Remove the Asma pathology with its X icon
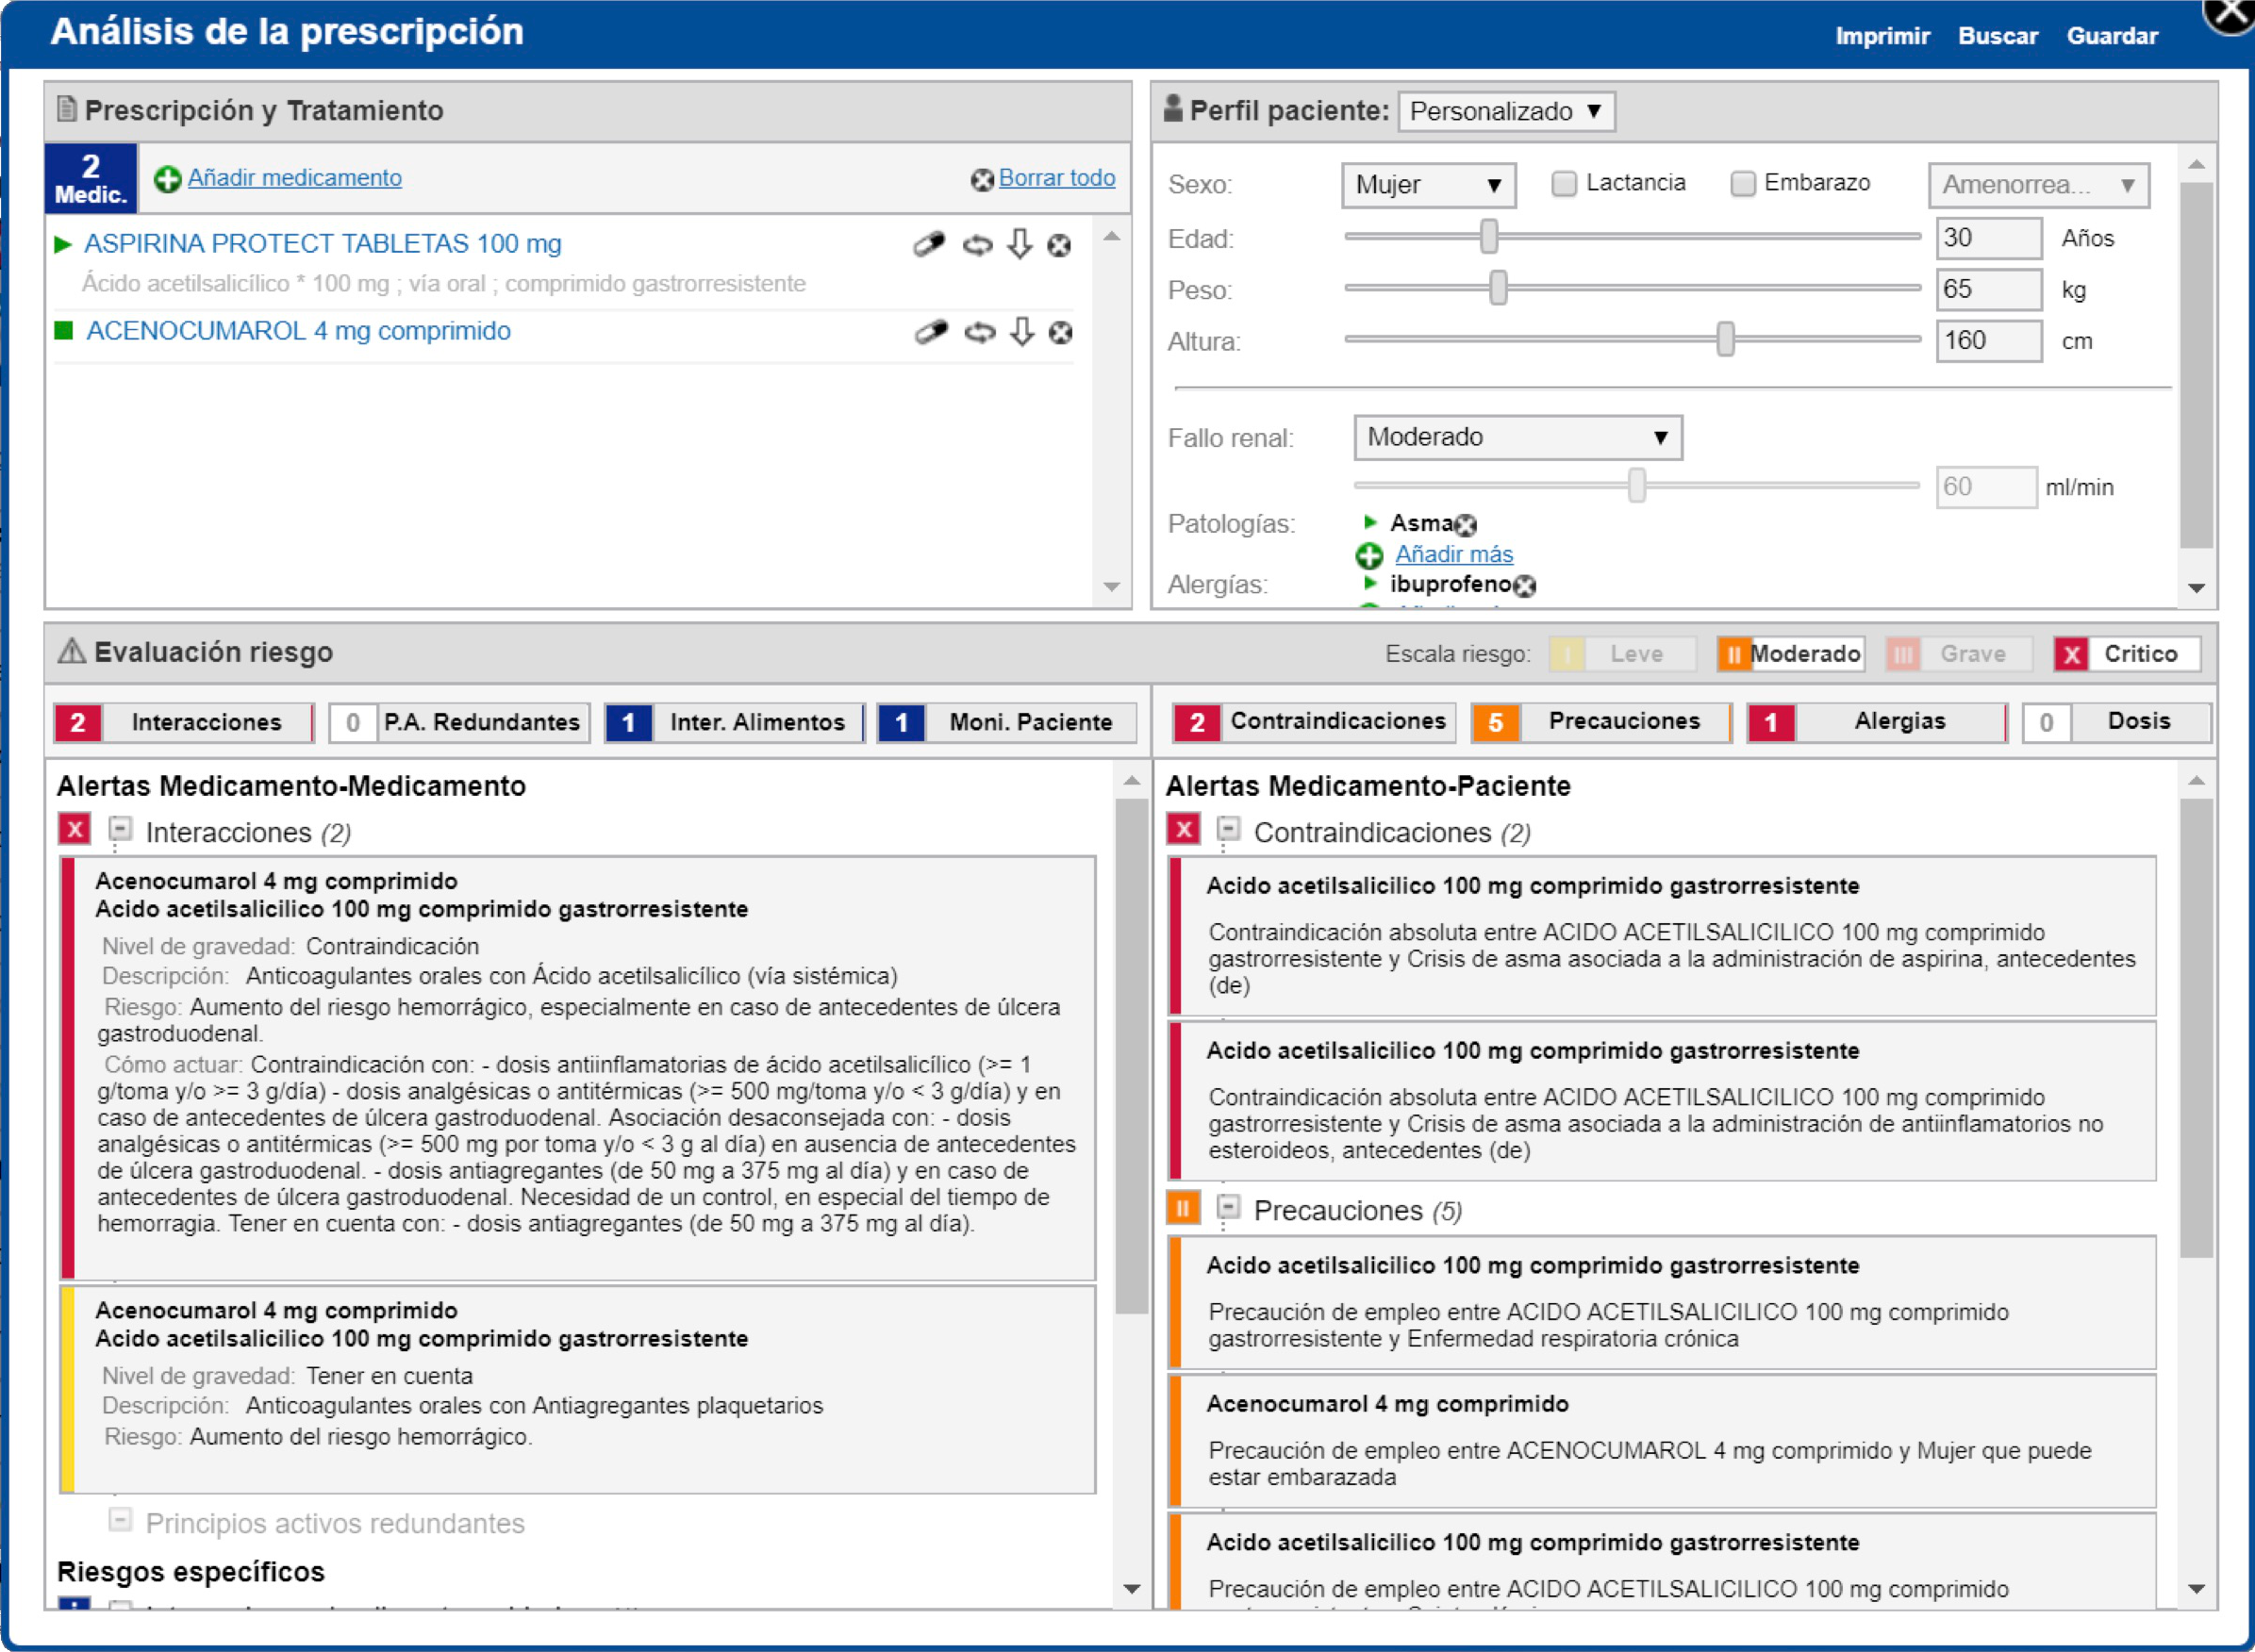2255x1652 pixels. click(x=1465, y=525)
